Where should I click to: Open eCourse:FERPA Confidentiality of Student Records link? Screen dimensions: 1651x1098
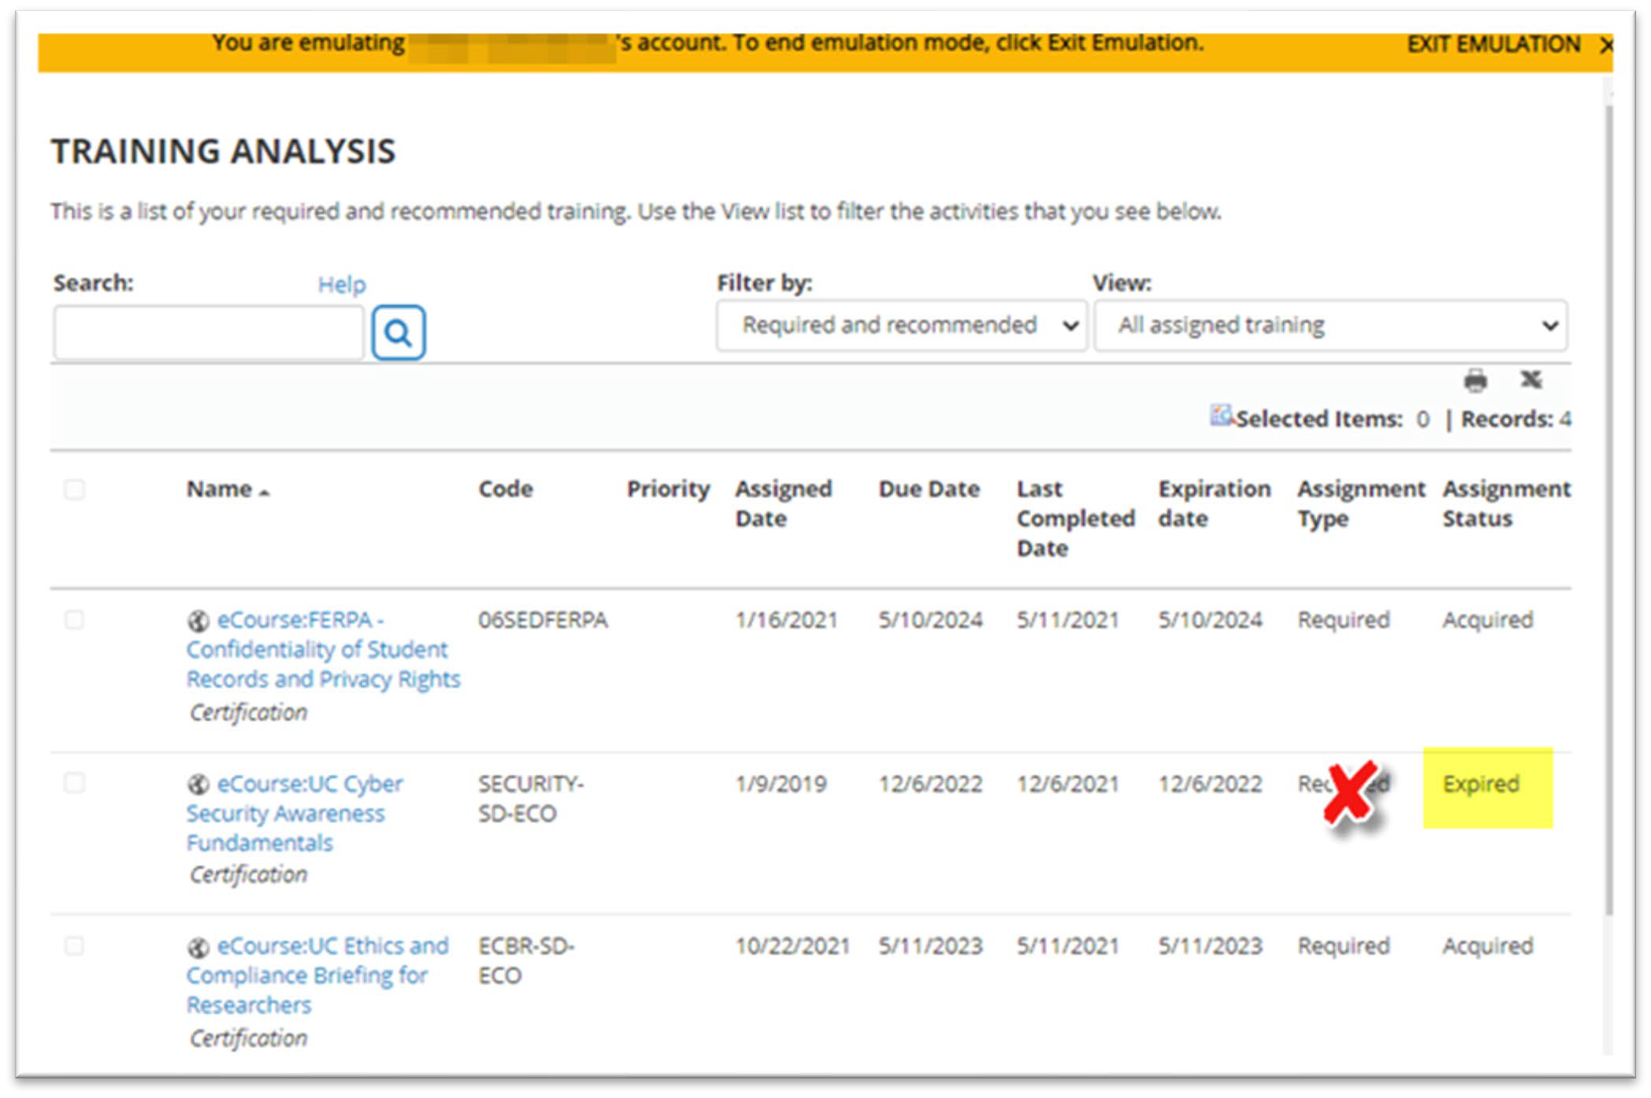pos(323,650)
